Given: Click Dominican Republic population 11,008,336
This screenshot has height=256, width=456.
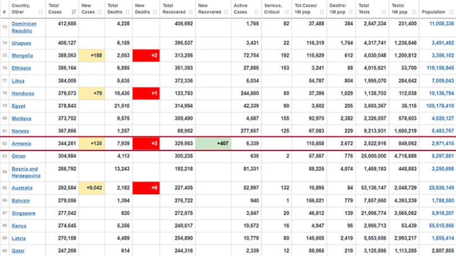Looking at the screenshot, I should coord(441,24).
